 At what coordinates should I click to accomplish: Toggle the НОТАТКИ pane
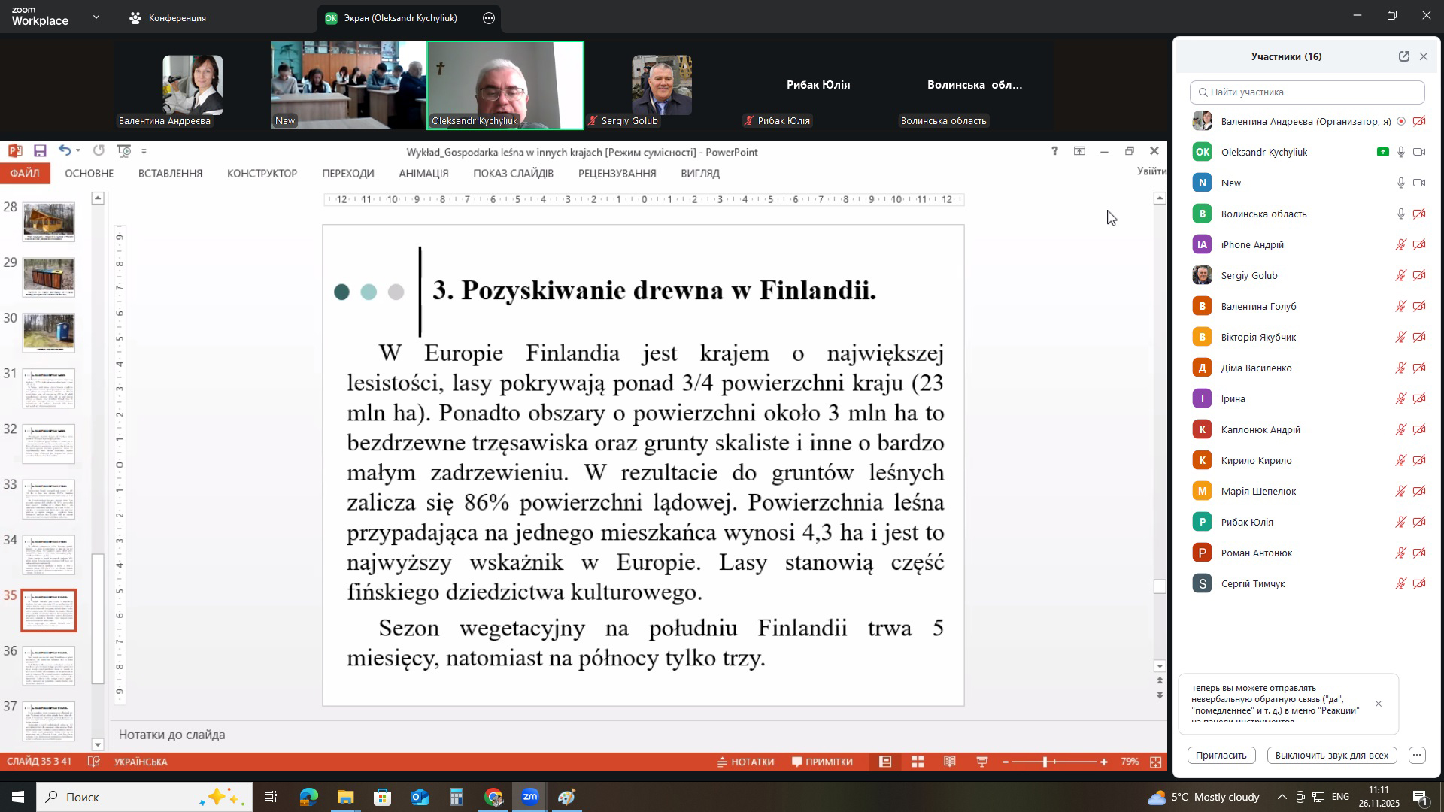coord(747,762)
